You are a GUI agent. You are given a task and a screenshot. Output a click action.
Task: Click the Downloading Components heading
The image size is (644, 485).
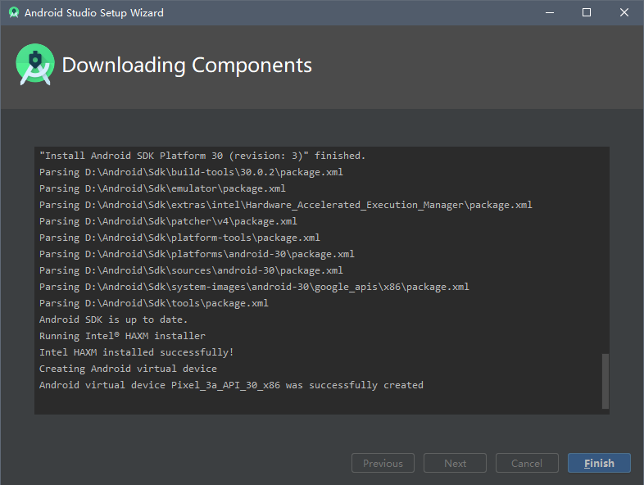(x=187, y=66)
